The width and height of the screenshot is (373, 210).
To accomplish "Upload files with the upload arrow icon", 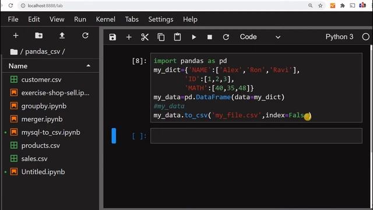I will pyautogui.click(x=62, y=36).
